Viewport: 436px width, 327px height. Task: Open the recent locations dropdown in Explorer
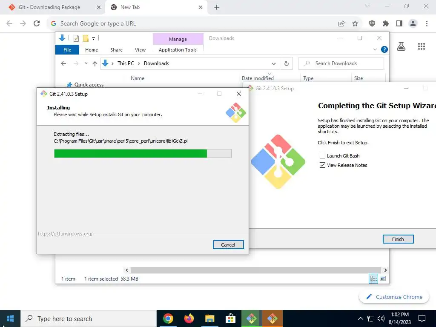click(x=86, y=63)
